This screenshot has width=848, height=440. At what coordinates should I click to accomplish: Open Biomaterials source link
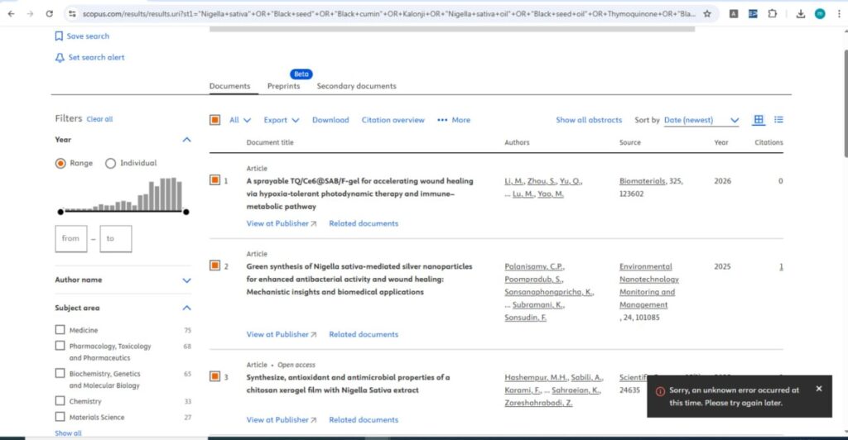click(643, 181)
